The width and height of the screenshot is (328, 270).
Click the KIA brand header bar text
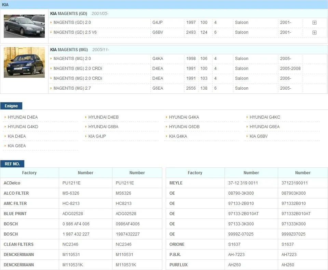pyautogui.click(x=5, y=4)
